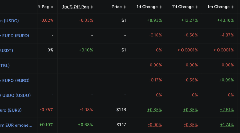Click EURS's -1.08% 1m off peg value
This screenshot has width=240, height=133.
(x=86, y=110)
